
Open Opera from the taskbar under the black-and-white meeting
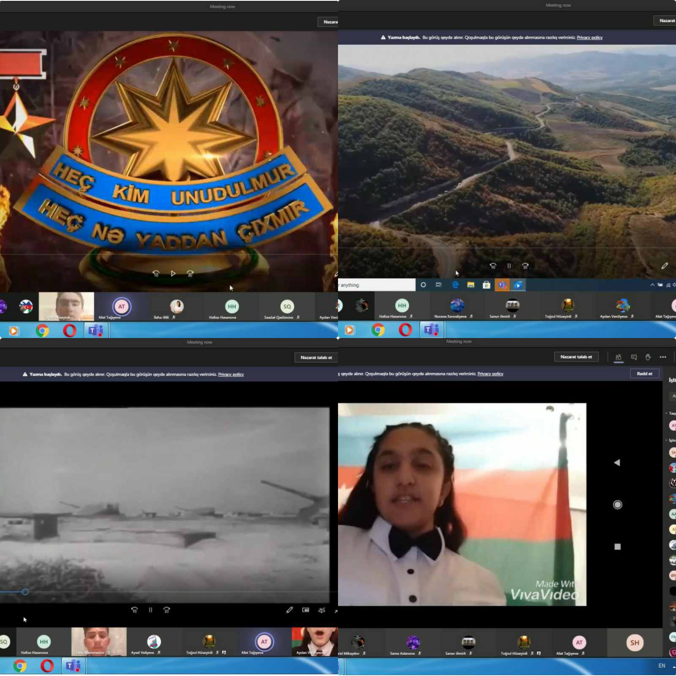tap(47, 666)
